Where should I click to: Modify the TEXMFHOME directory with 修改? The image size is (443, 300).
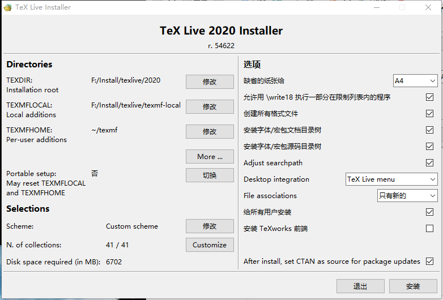[210, 131]
